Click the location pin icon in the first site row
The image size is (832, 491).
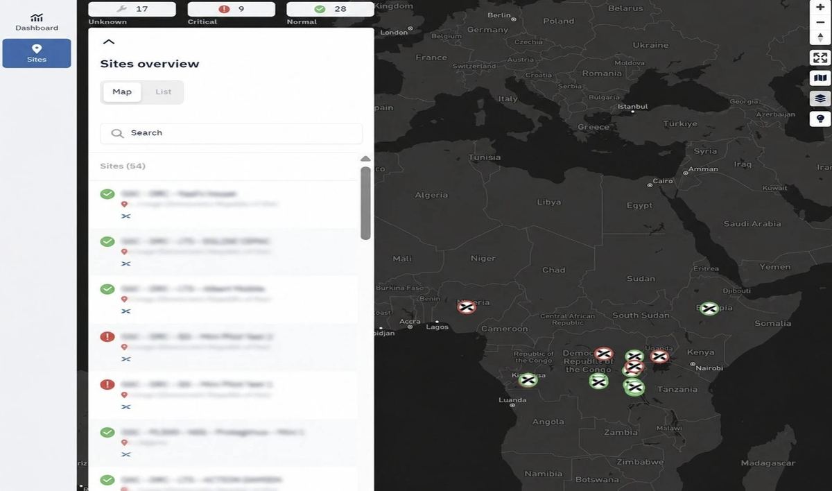125,205
